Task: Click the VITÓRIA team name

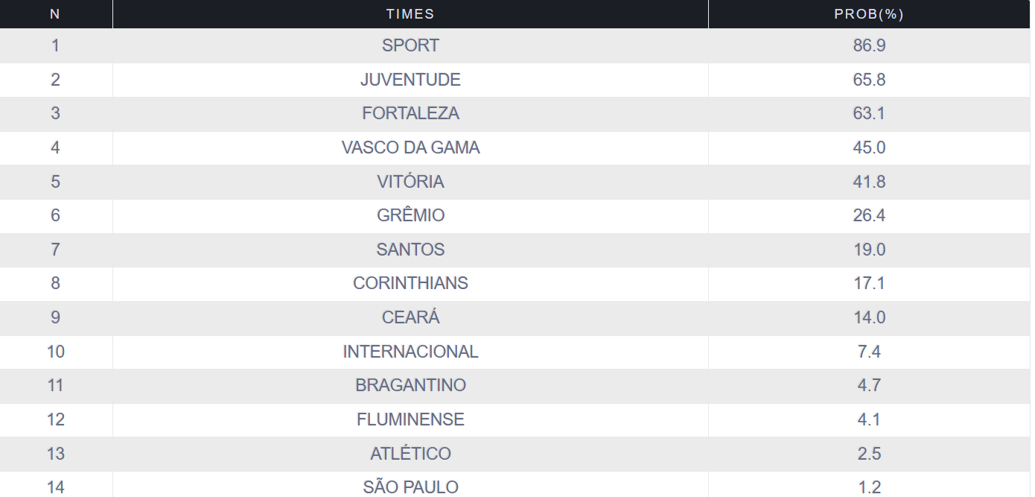Action: (410, 182)
